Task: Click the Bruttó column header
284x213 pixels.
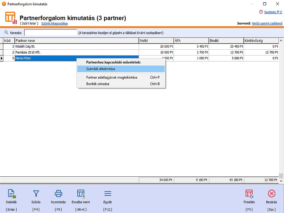Action: pos(226,41)
